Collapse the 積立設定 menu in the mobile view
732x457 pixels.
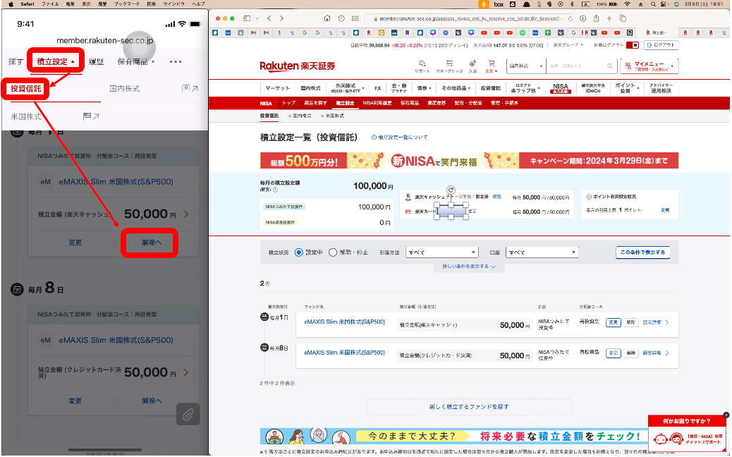56,61
